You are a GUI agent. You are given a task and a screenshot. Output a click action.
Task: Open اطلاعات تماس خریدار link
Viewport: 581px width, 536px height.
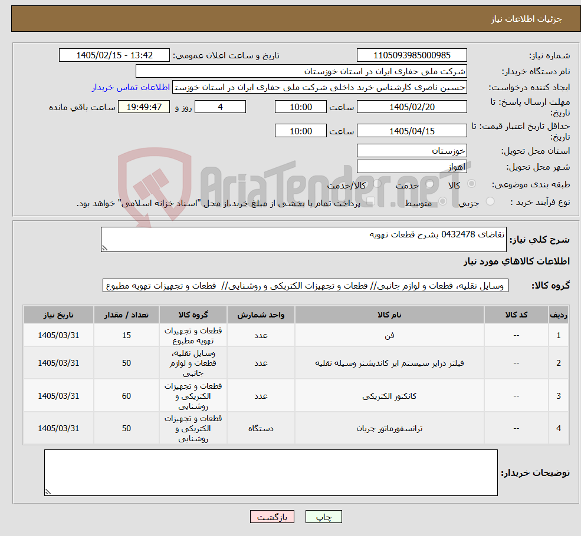point(131,87)
